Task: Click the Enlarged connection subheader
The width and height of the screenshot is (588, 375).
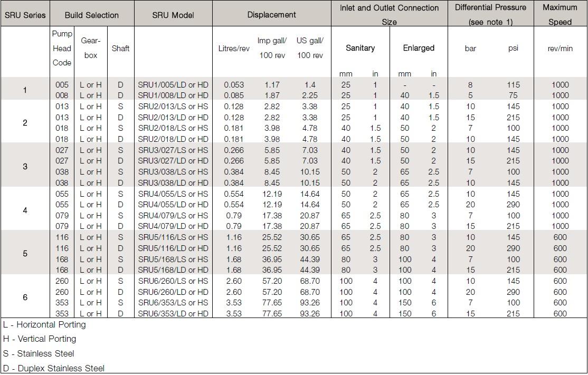Action: click(x=419, y=48)
